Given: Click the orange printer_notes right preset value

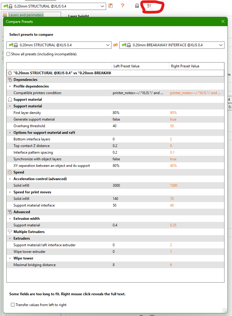Looking at the screenshot, I should tap(195, 93).
